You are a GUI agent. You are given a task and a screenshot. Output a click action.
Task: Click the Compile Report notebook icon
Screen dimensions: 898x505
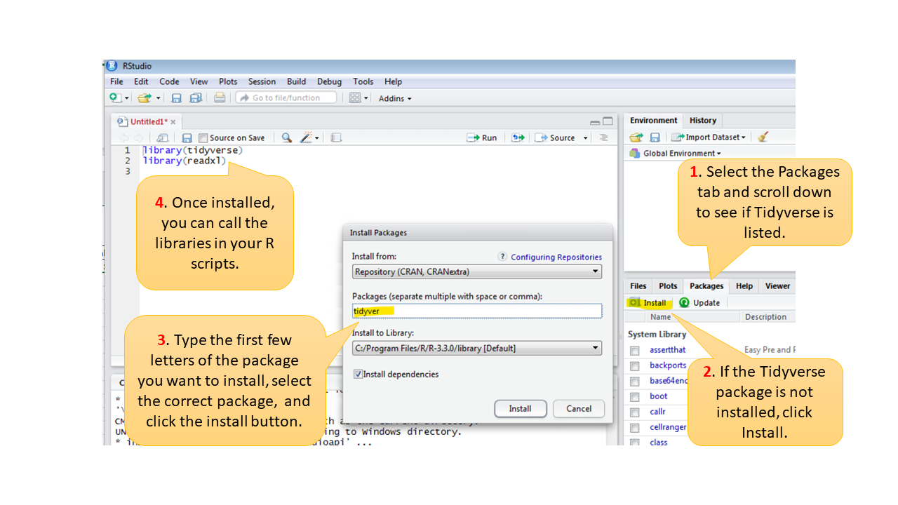coord(336,138)
